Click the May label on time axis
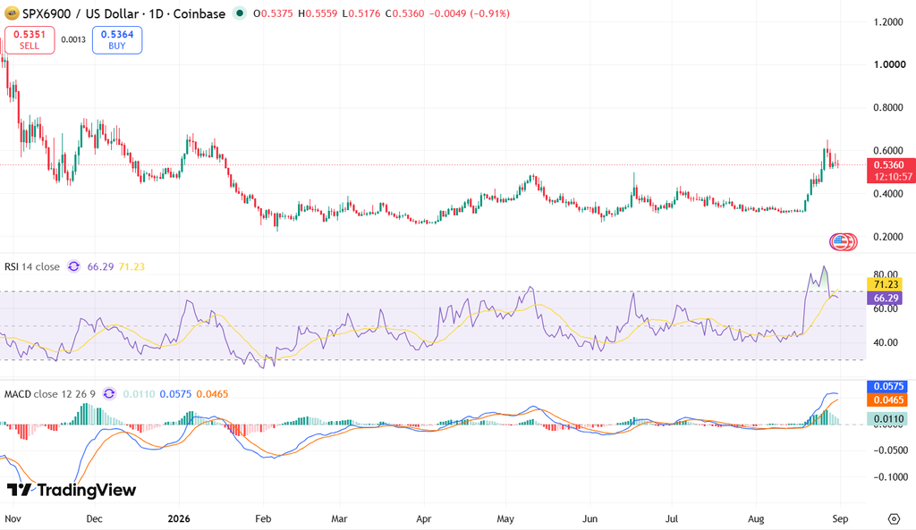 click(x=505, y=519)
